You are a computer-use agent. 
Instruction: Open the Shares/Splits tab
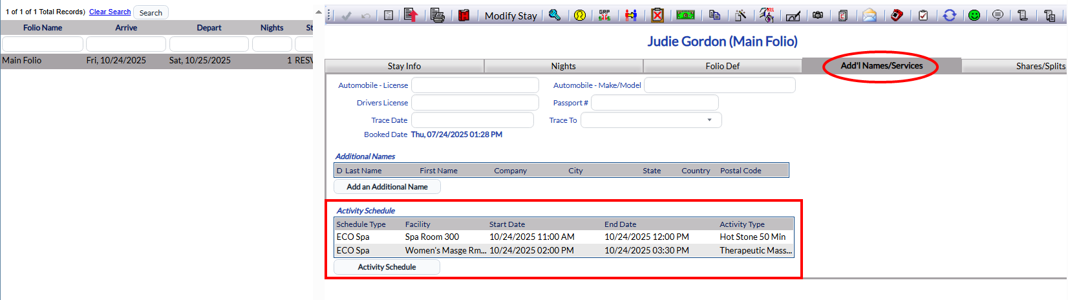(x=1014, y=66)
